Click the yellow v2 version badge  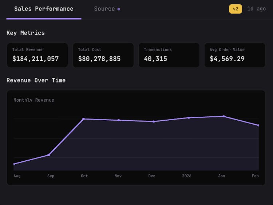(235, 9)
